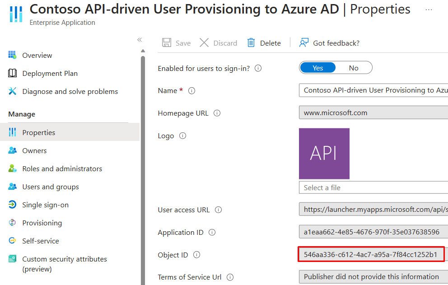Click the Got feedback person icon

click(x=304, y=42)
